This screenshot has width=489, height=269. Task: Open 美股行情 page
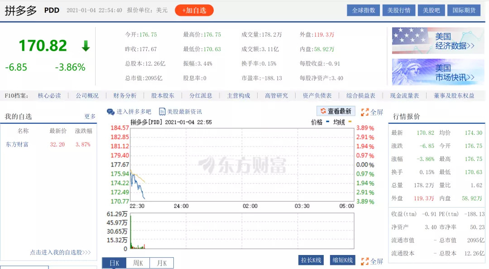[398, 10]
